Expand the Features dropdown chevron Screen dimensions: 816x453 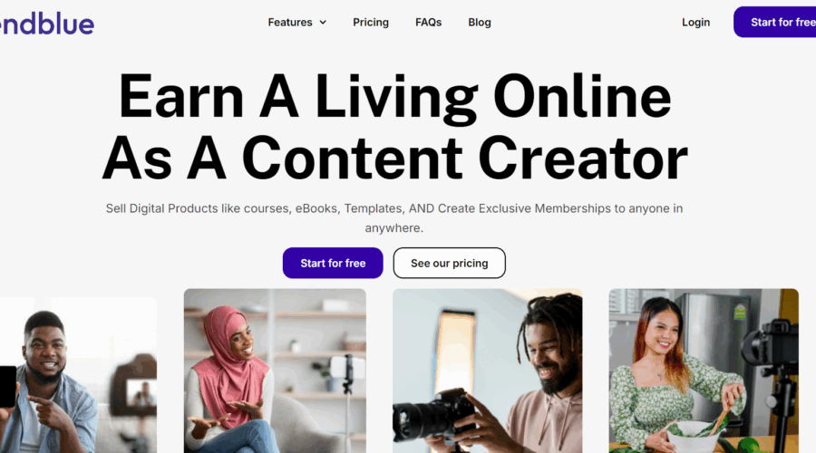(323, 23)
